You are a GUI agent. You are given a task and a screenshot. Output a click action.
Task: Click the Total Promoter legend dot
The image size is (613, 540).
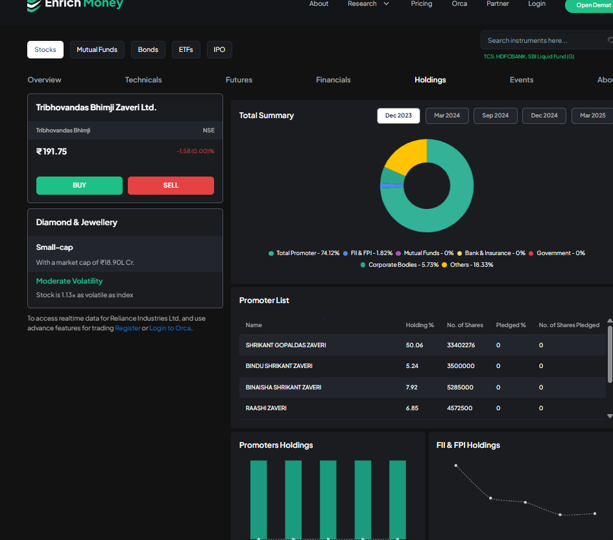click(x=271, y=253)
